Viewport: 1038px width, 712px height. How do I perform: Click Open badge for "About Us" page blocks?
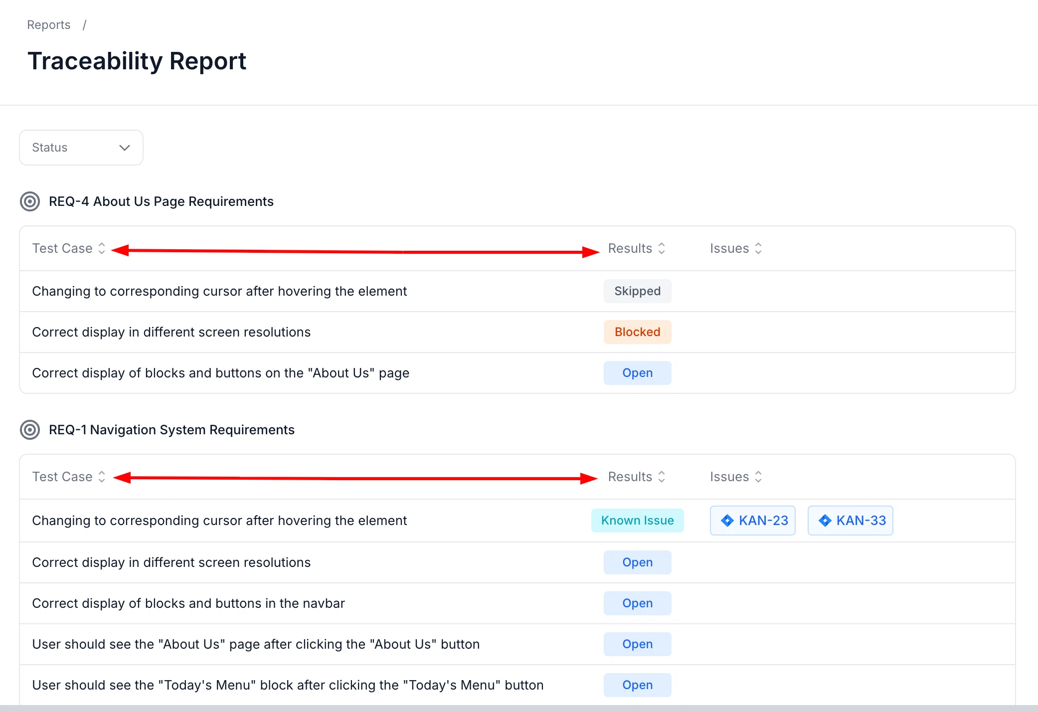coord(638,373)
